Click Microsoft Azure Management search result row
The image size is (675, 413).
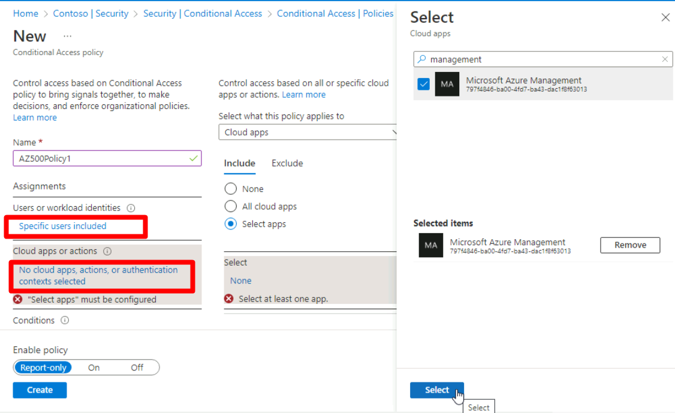[543, 84]
